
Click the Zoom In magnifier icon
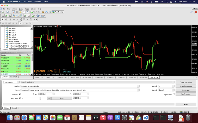(x=14, y=16)
